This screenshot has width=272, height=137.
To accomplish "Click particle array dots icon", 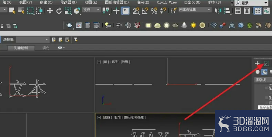I will (x=213, y=25).
